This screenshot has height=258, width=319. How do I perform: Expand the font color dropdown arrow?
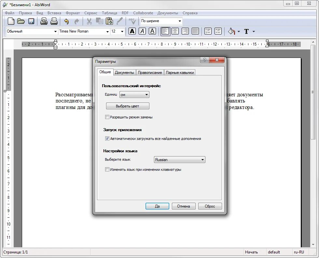[x=254, y=32]
